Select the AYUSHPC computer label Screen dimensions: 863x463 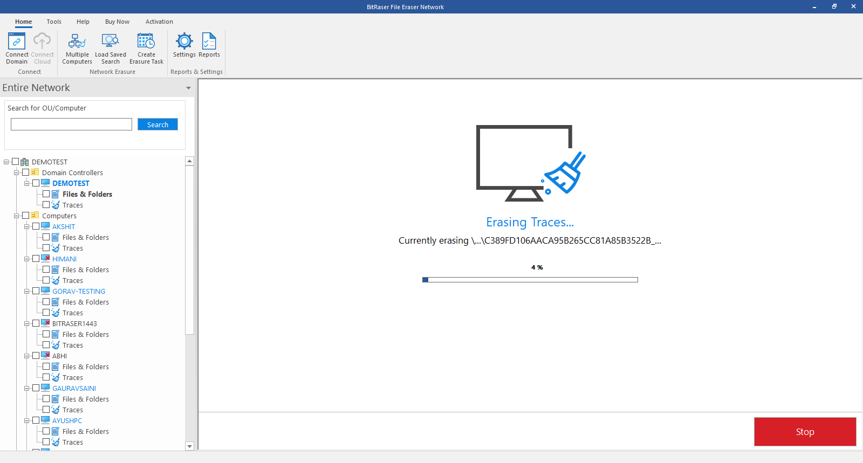pos(67,420)
